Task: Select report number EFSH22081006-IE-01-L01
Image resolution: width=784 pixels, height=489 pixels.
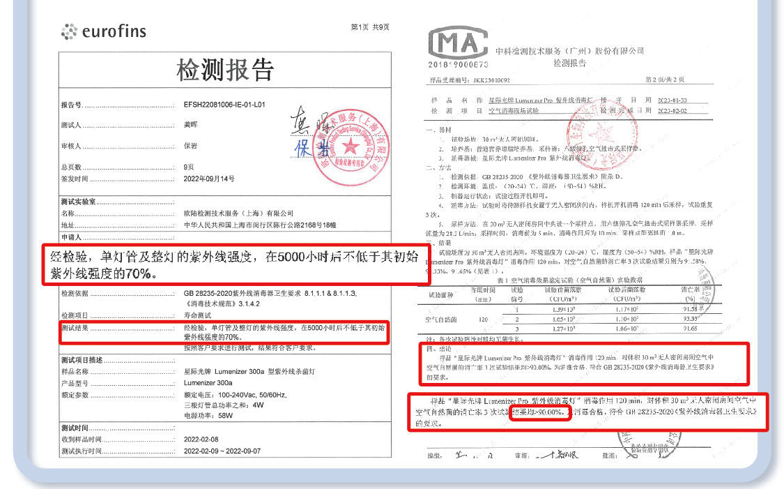Action: pyautogui.click(x=224, y=105)
